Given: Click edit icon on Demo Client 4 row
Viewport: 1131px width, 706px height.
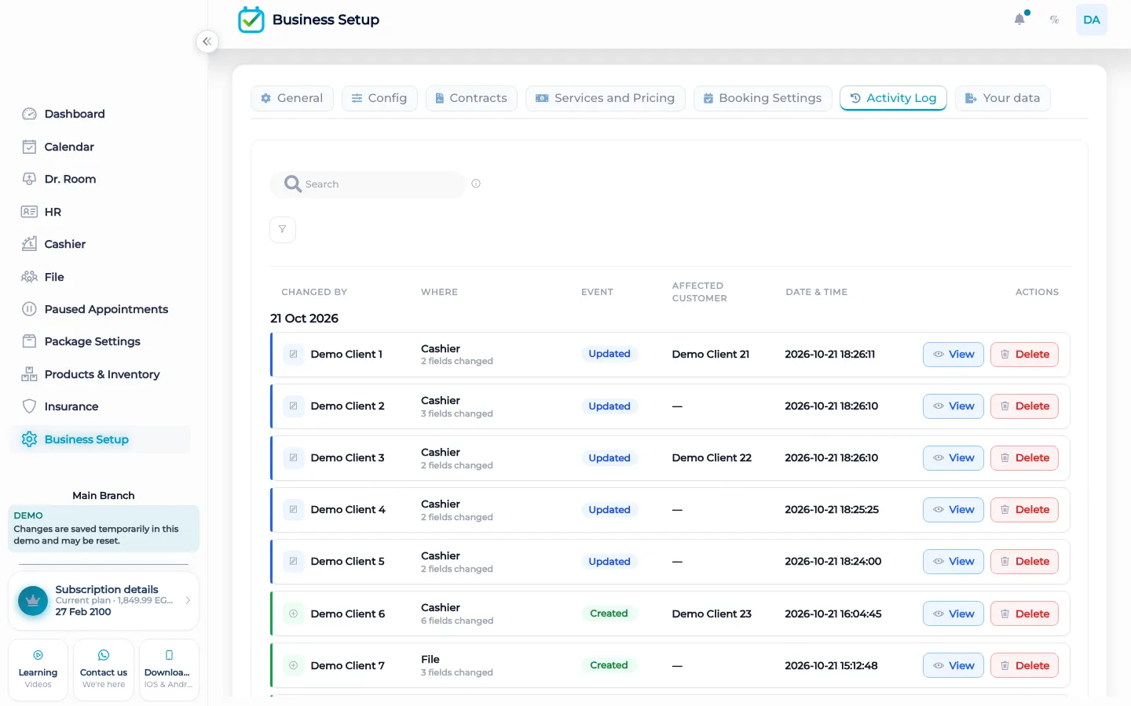Looking at the screenshot, I should [x=293, y=510].
